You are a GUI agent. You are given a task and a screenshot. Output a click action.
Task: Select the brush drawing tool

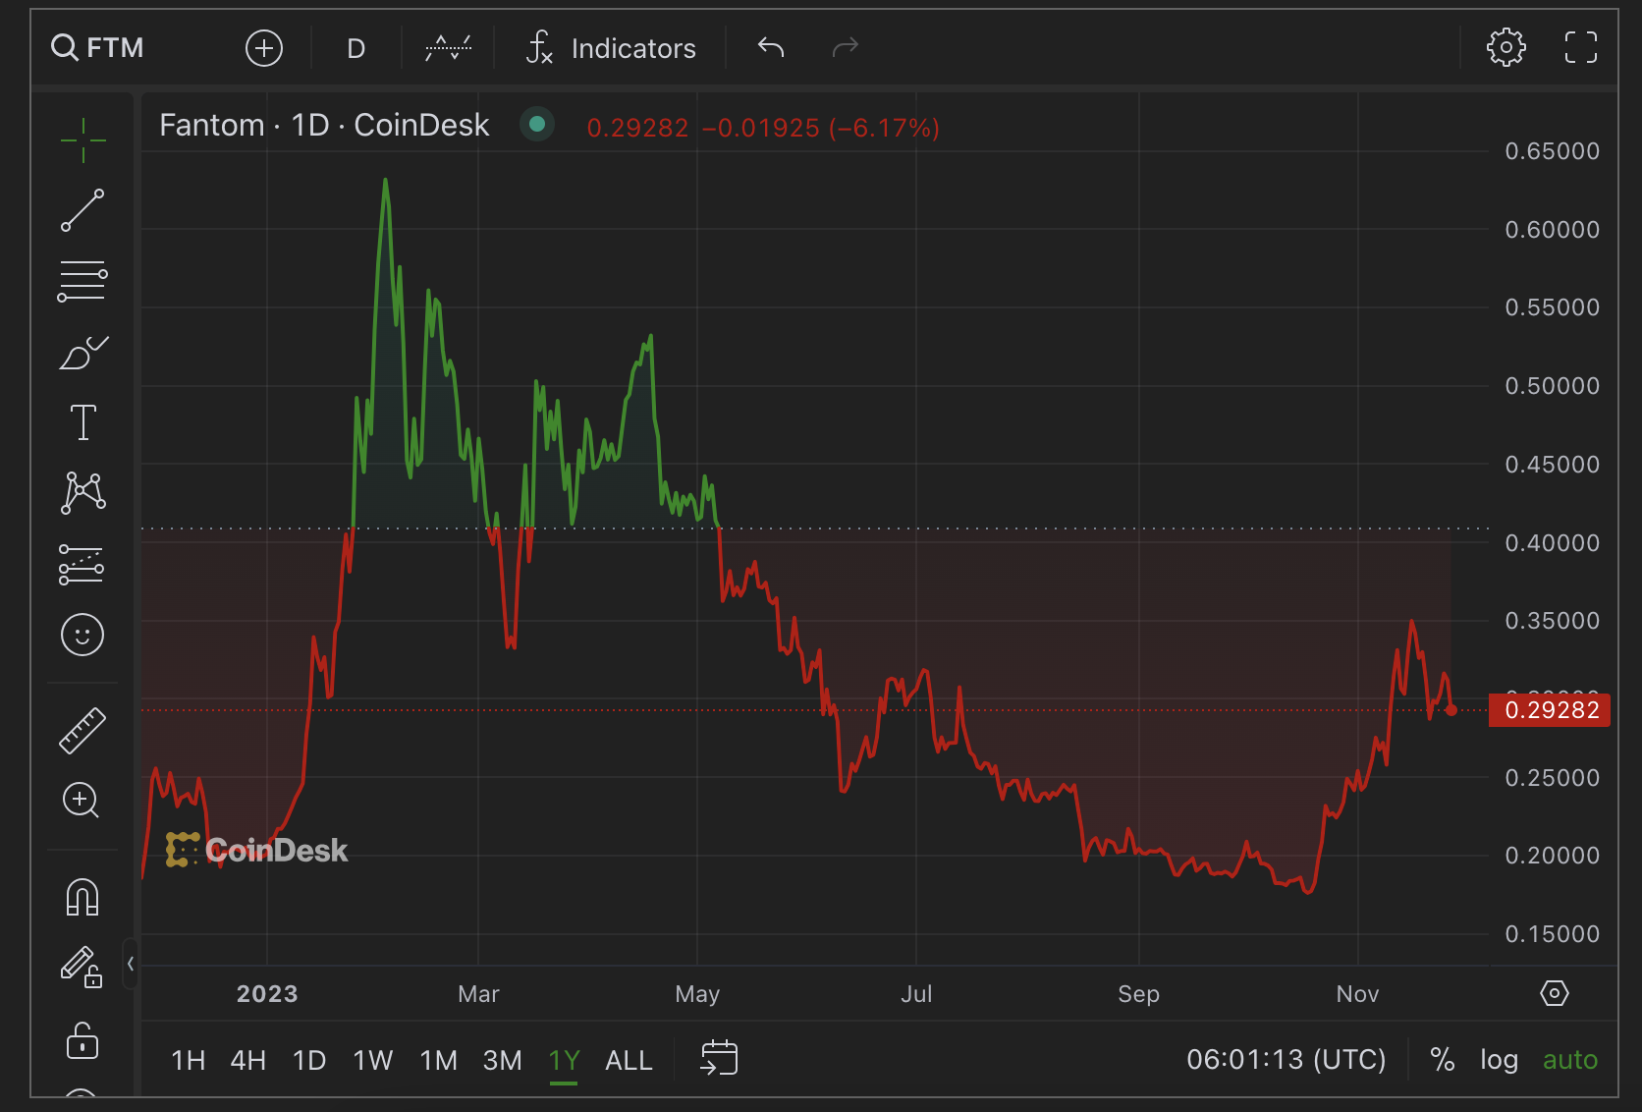click(x=82, y=353)
